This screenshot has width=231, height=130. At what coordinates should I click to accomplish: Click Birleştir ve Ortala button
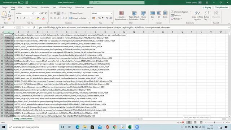pos(78,18)
